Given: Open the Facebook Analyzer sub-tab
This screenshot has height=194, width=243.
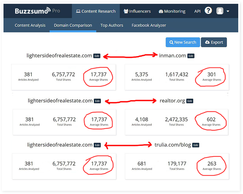Looking at the screenshot, I should 149,25.
